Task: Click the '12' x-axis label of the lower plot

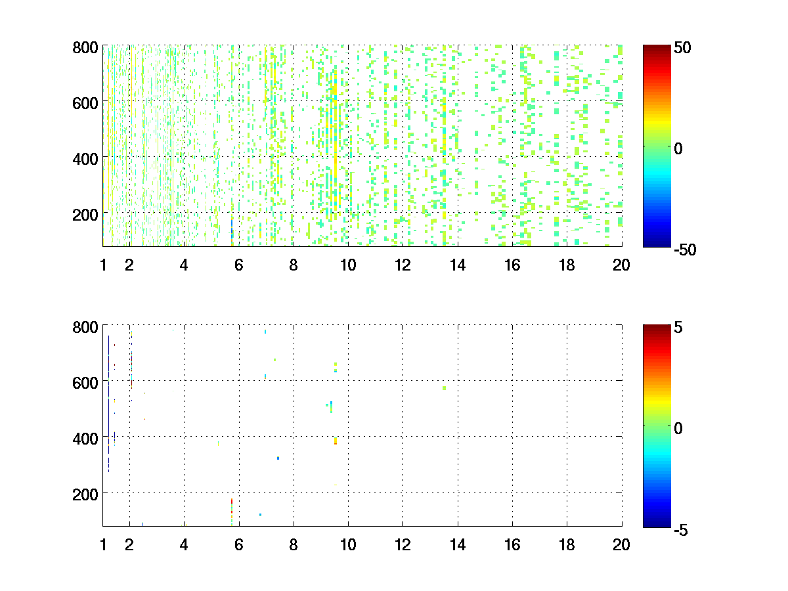Action: tap(403, 544)
